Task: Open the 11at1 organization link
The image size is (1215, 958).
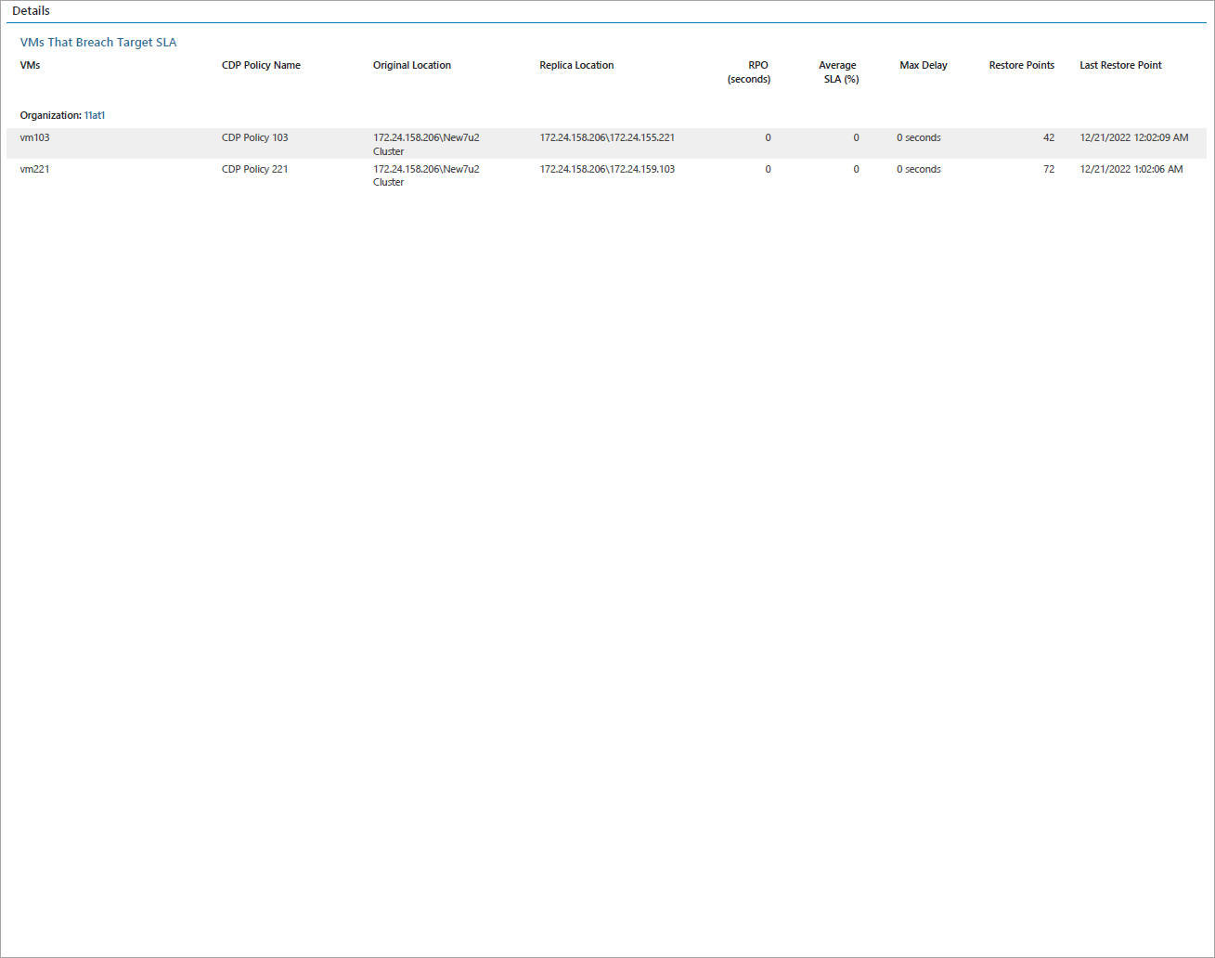Action: click(x=94, y=114)
